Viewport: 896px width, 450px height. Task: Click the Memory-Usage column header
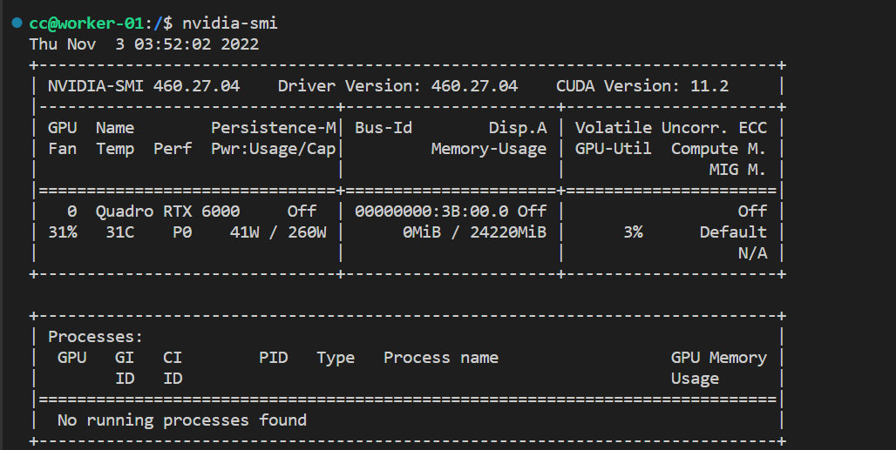(488, 149)
